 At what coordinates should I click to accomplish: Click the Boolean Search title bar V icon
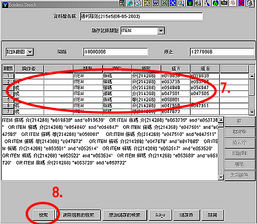[5, 5]
